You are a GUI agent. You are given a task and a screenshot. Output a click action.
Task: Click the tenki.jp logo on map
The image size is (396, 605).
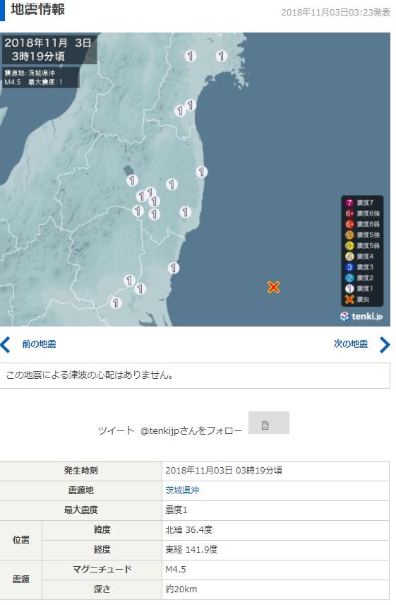pos(361,317)
